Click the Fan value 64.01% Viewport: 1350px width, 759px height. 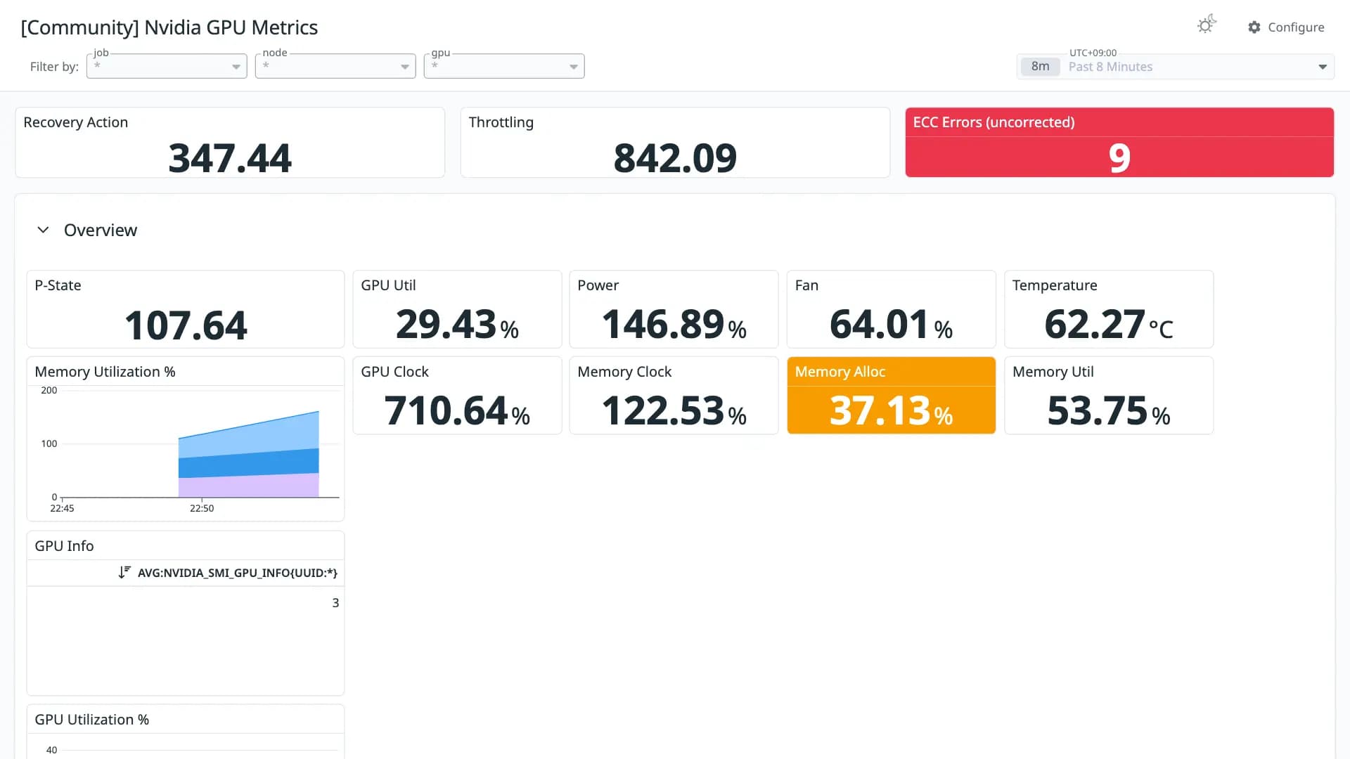coord(891,325)
